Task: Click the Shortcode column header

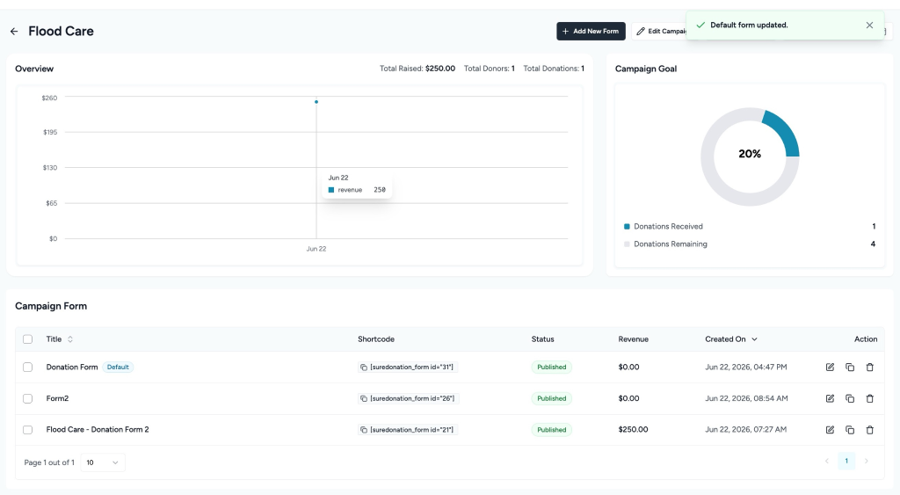Action: (x=376, y=339)
